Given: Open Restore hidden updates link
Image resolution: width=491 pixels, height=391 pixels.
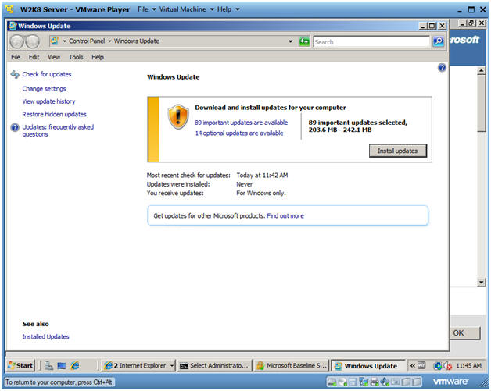Looking at the screenshot, I should 54,115.
